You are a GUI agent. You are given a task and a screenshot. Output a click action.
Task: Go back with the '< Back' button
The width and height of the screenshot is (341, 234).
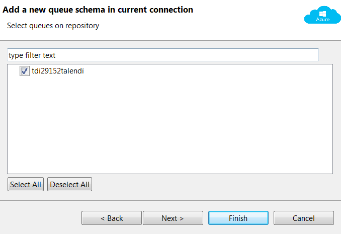pos(112,218)
